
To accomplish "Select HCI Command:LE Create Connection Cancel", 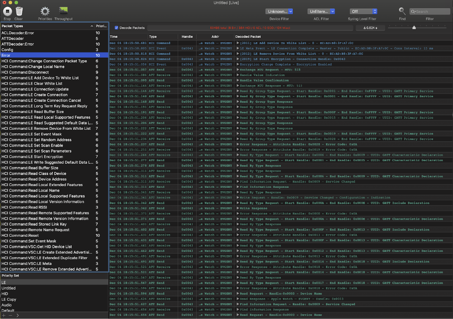I will coord(54,101).
